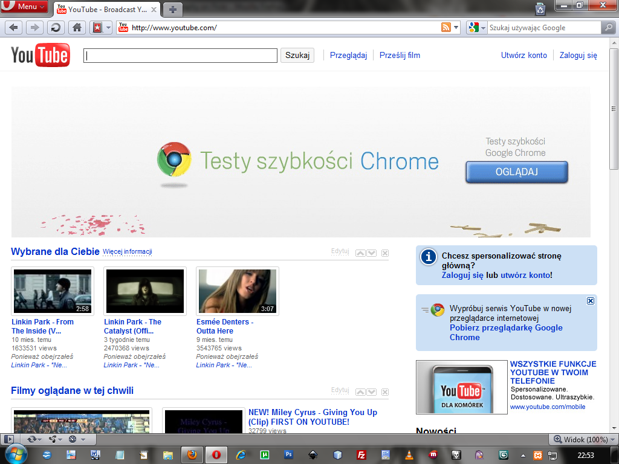619x464 pixels.
Task: Open Pobierz przeglądarkę Google Chrome link
Action: pos(506,333)
